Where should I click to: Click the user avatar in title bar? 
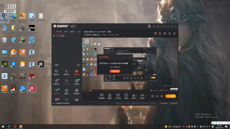pyautogui.click(x=149, y=26)
